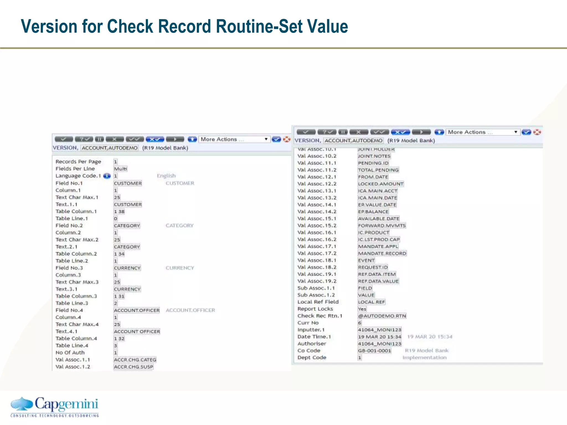The image size is (567, 425).
Task: Click the authorise double-check icon in right toolbar
Action: [x=379, y=132]
